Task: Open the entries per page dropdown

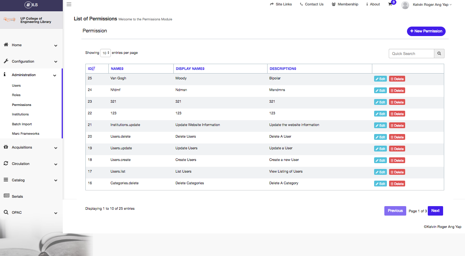Action: point(105,53)
